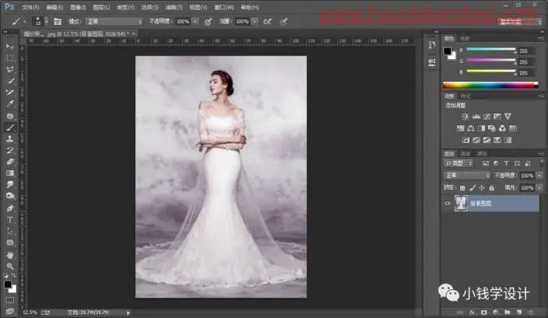Open the Tool Preset picker arrow
The height and width of the screenshot is (318, 548).
click(24, 22)
